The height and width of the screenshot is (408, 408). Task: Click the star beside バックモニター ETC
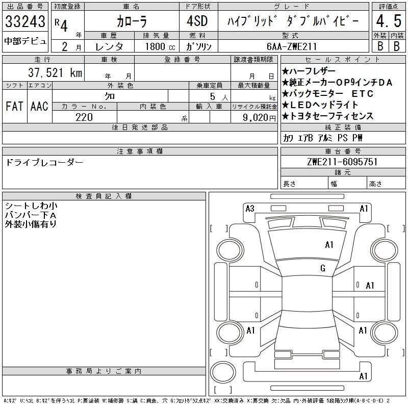(285, 94)
